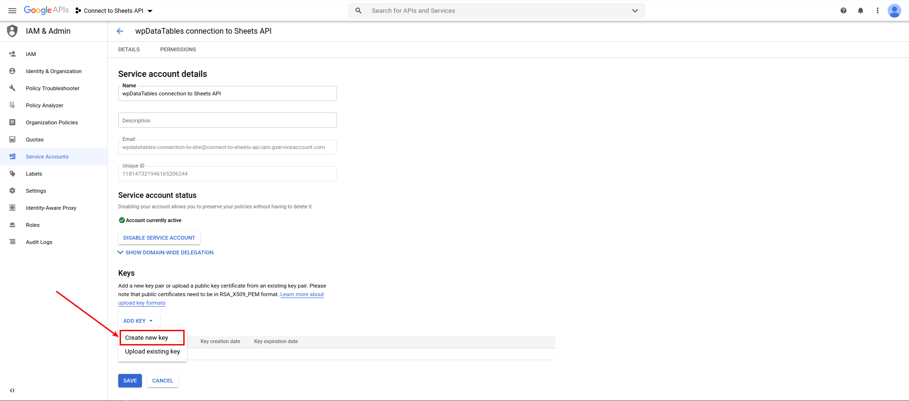Click the Policy Analyzer document icon
The image size is (909, 401).
(12, 105)
